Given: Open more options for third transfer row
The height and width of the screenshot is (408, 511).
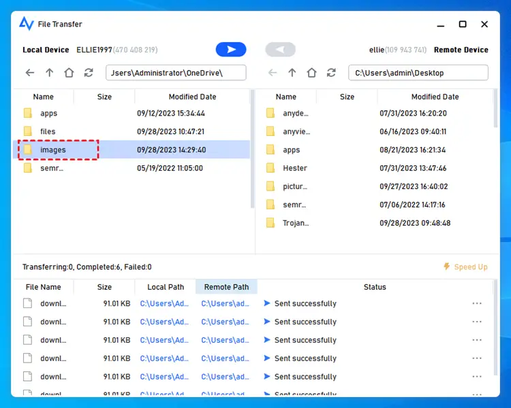Looking at the screenshot, I should pyautogui.click(x=477, y=341).
